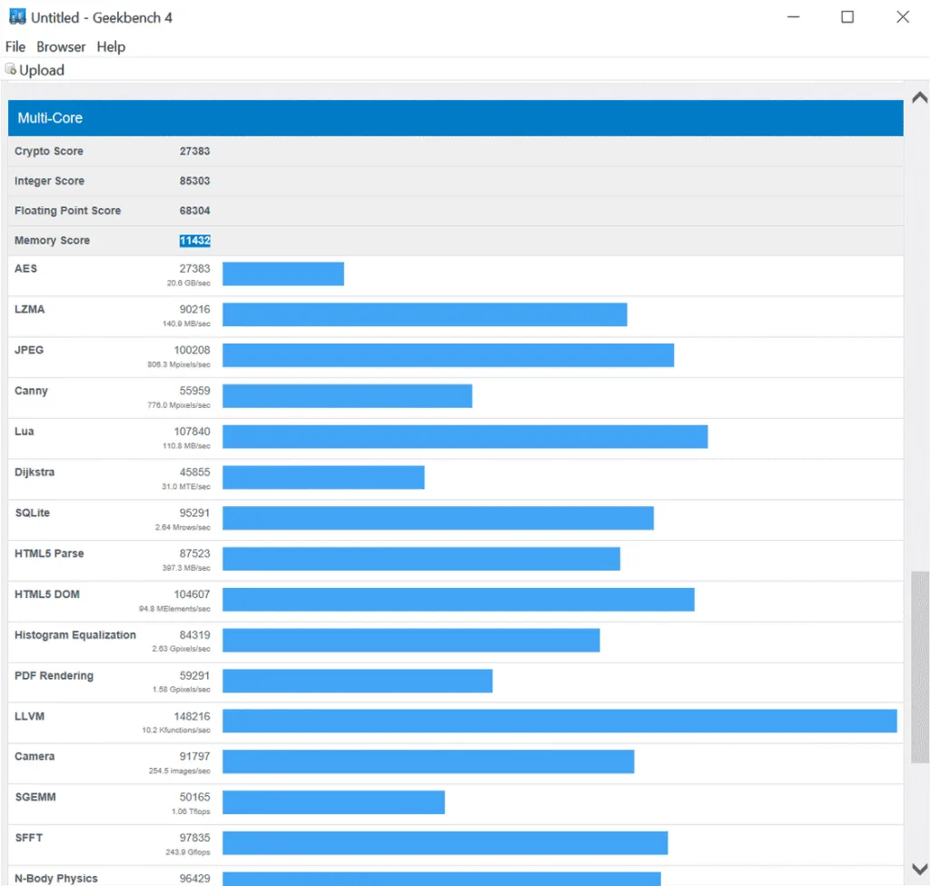Viewport: 930px width, 886px height.
Task: Click the Integer Score value 85303
Action: click(194, 181)
